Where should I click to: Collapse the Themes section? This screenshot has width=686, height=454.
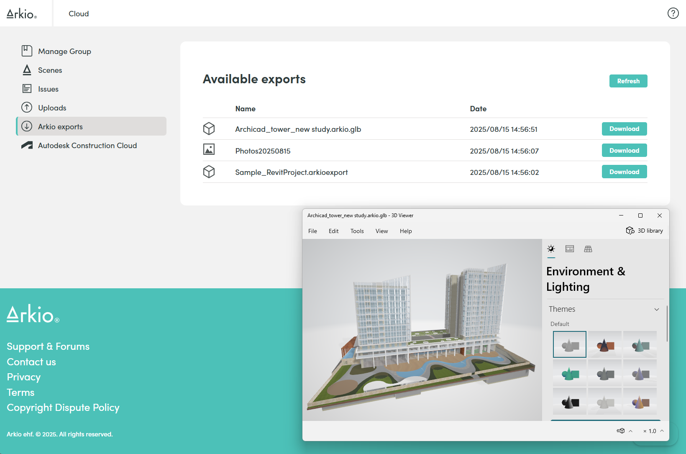click(657, 309)
